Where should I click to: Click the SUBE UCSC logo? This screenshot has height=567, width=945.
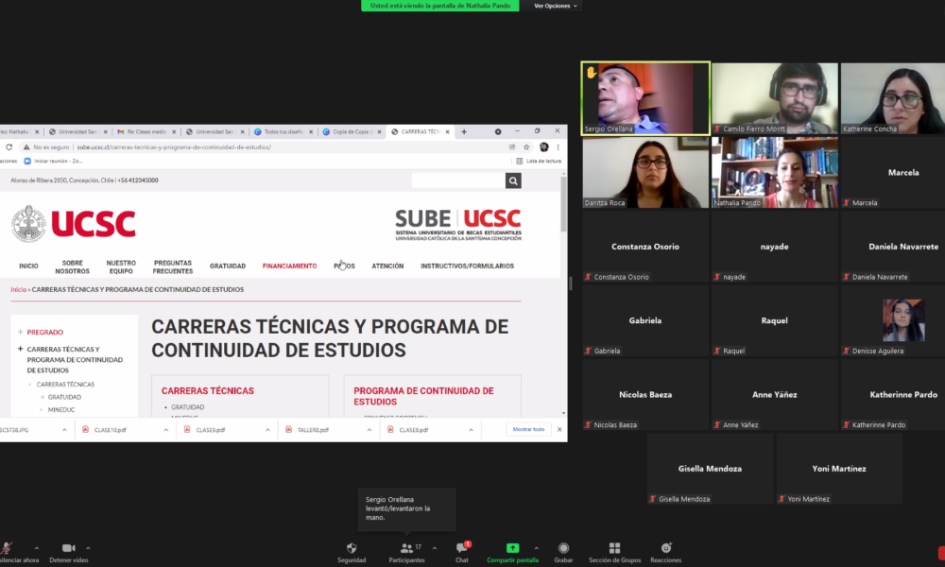[458, 225]
